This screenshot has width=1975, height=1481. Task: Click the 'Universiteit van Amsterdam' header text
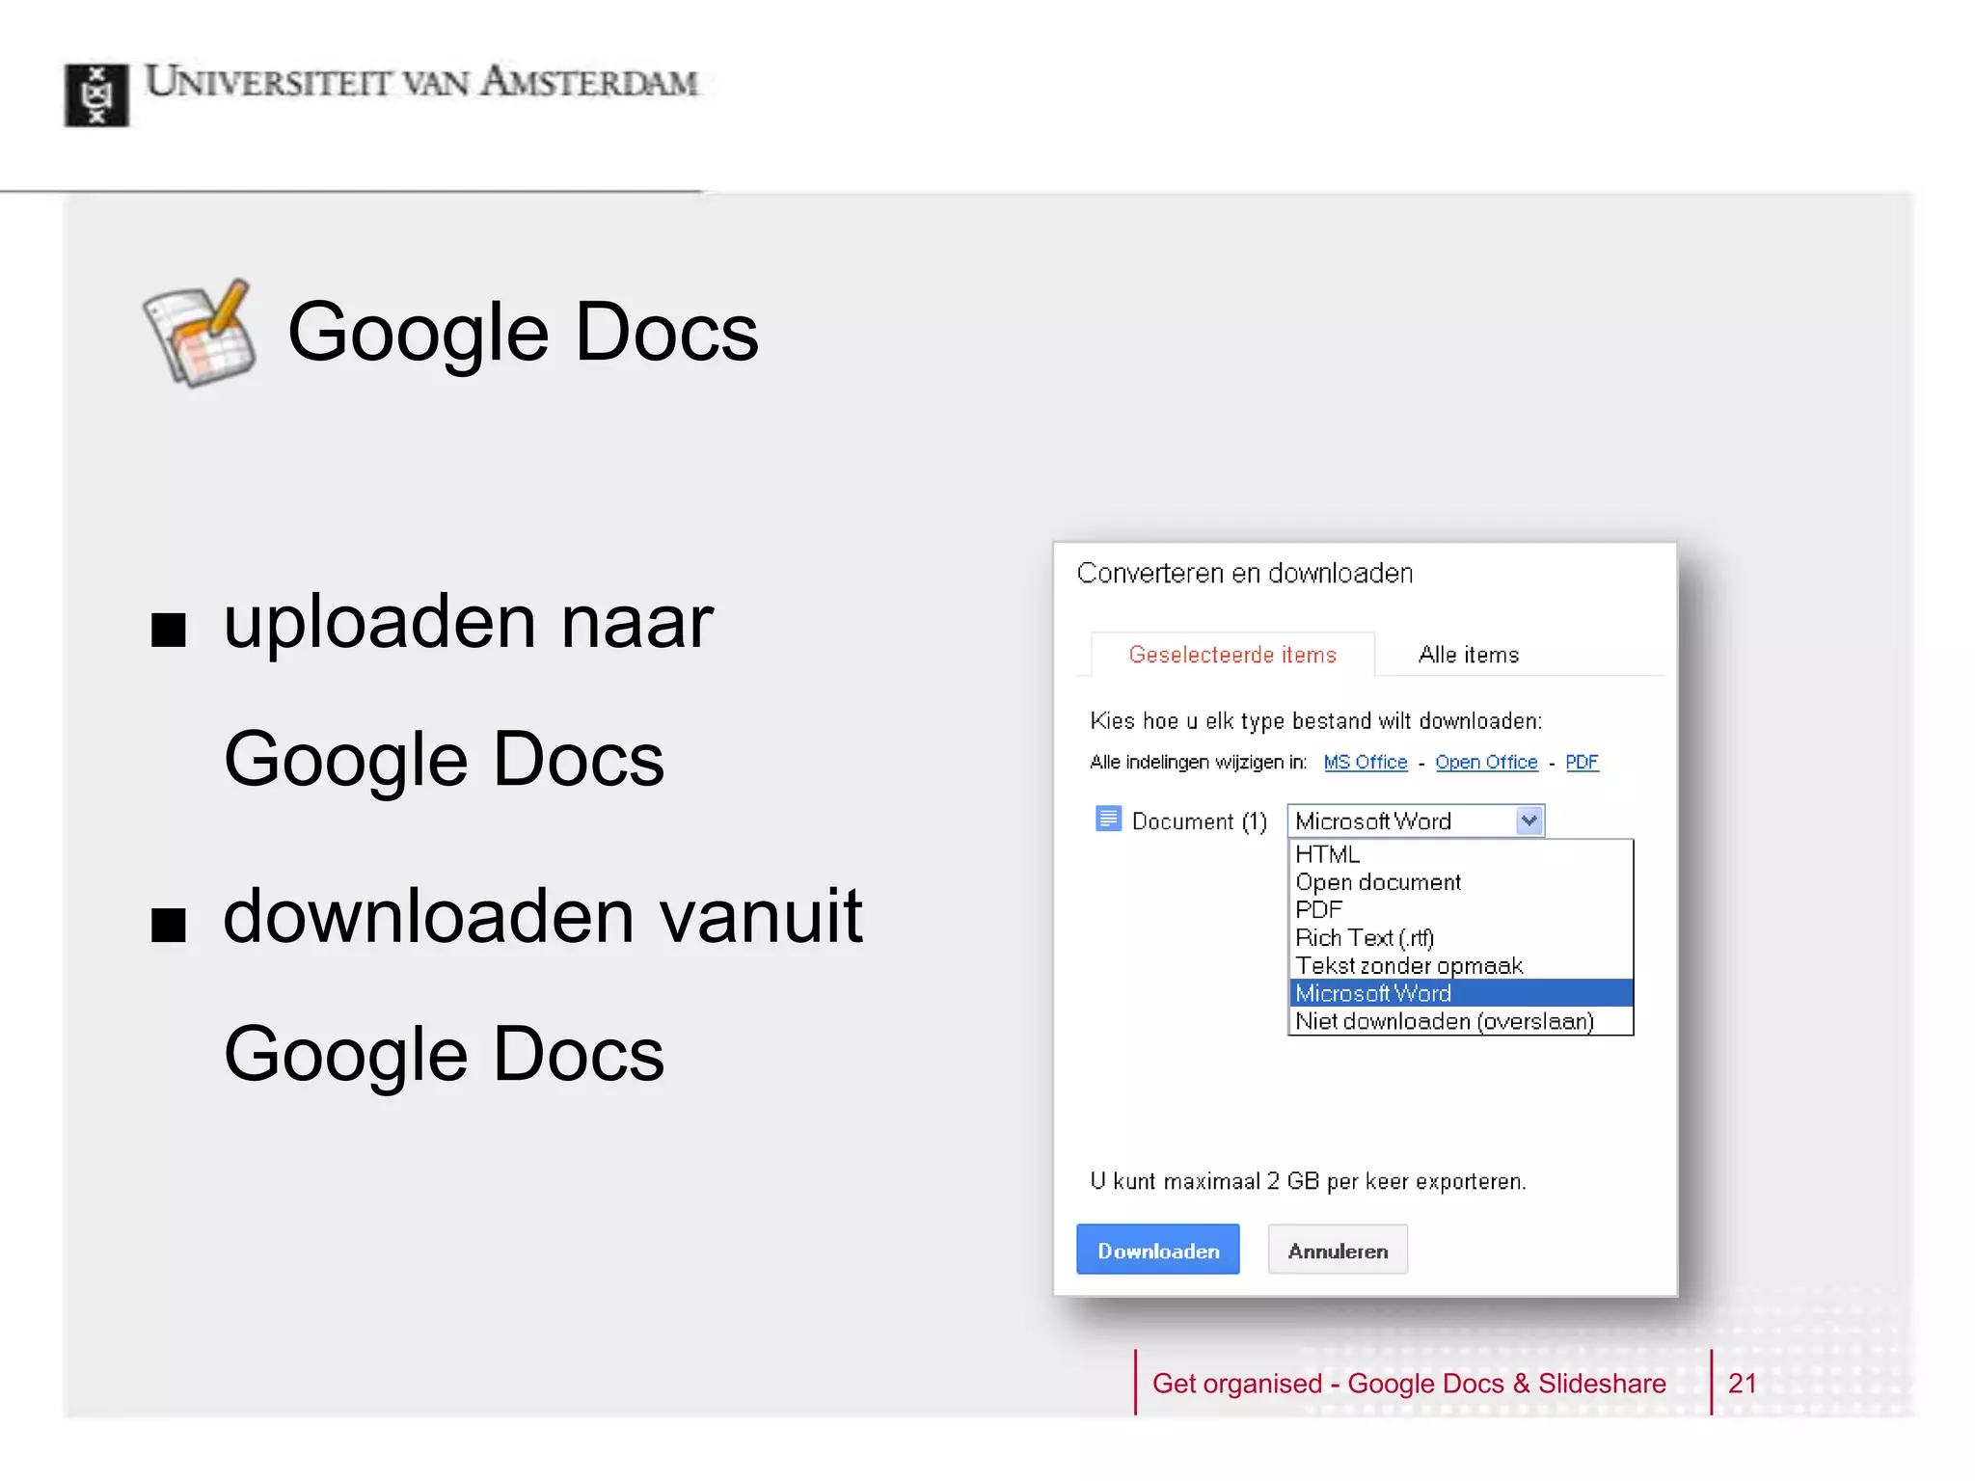421,81
